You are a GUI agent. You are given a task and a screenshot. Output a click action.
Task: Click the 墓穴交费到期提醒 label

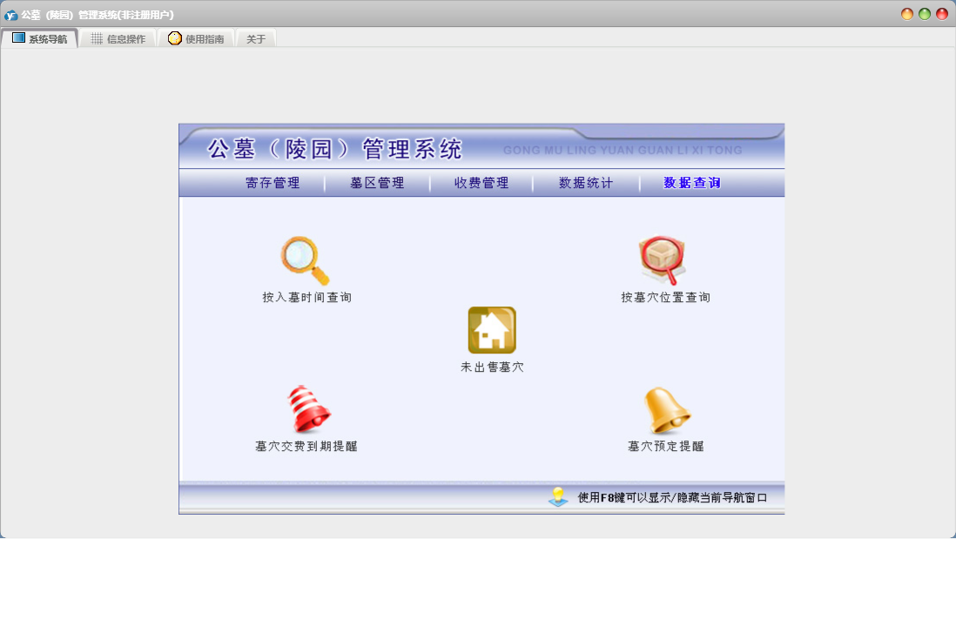[306, 446]
